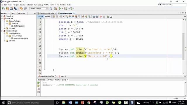
Task: Click the Stop icon in Output panel
Action: [39, 89]
